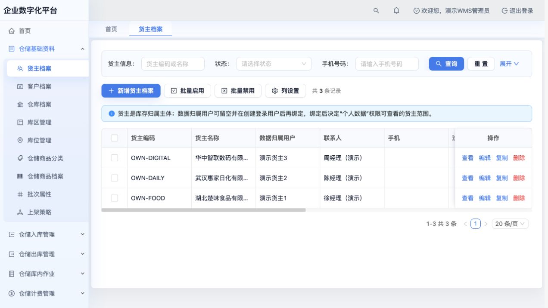Click the 手机号码 input field
548x308 pixels.
point(387,64)
